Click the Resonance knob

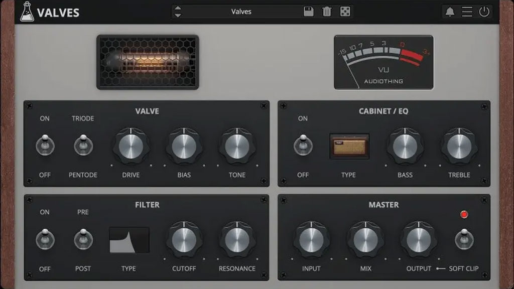tap(237, 240)
